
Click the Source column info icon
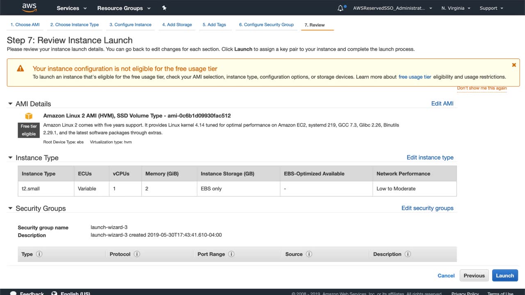tap(309, 254)
